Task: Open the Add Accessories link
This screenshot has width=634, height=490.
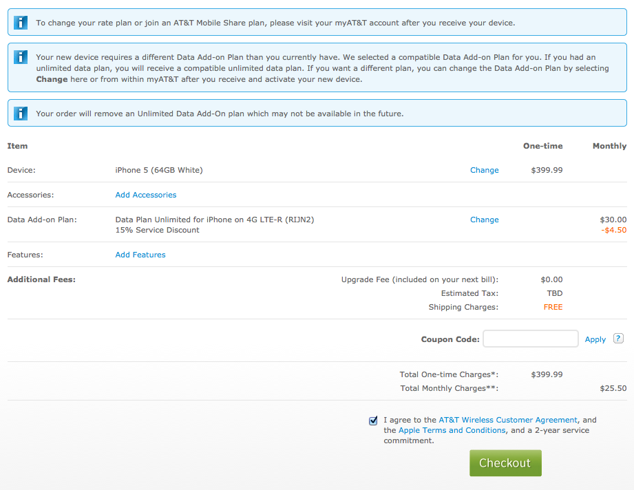Action: (x=145, y=195)
